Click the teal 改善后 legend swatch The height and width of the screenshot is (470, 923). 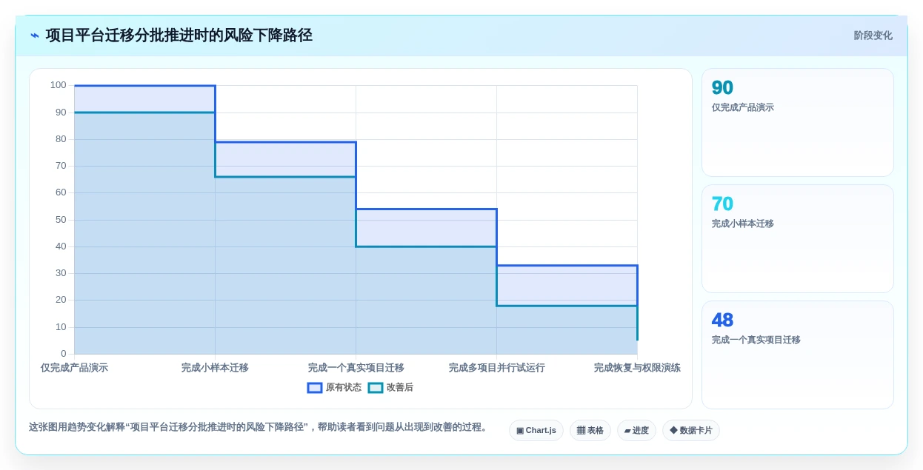pos(376,387)
